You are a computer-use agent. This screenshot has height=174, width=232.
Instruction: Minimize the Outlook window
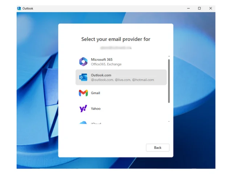point(188,8)
